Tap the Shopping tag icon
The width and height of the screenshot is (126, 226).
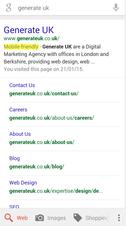[78, 218]
